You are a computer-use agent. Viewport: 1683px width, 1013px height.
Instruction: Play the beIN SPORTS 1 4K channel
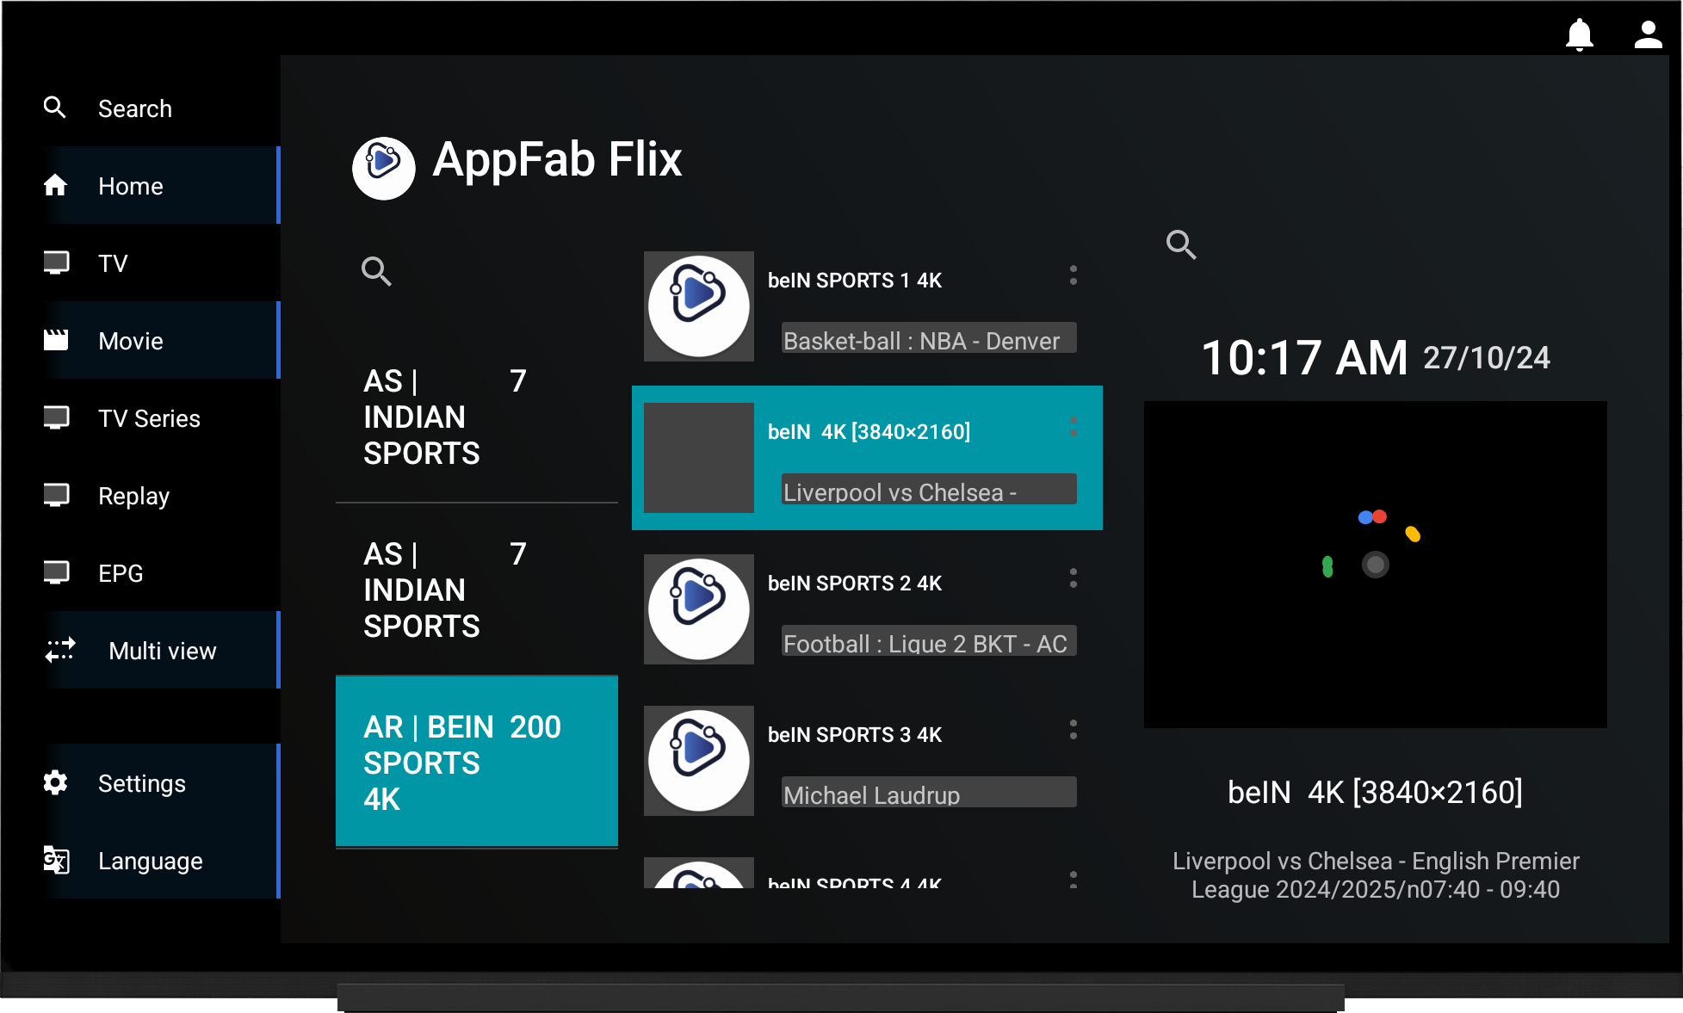(x=867, y=306)
